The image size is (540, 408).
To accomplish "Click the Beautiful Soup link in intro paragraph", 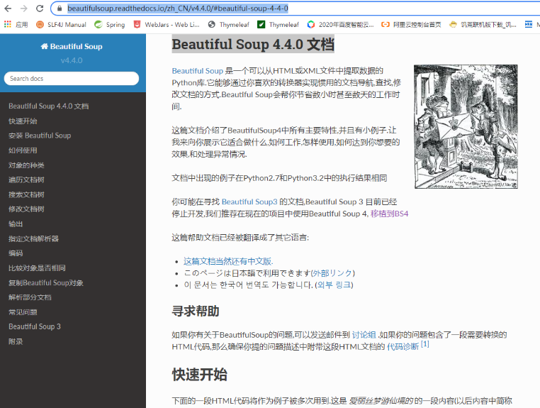I will [198, 71].
